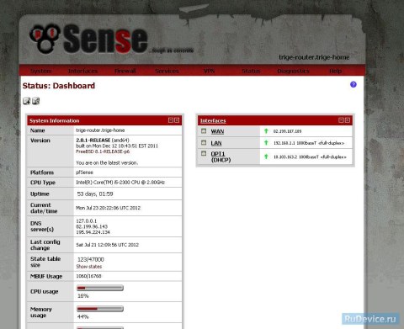Open the Firewall menu
404x329 pixels.
point(125,71)
